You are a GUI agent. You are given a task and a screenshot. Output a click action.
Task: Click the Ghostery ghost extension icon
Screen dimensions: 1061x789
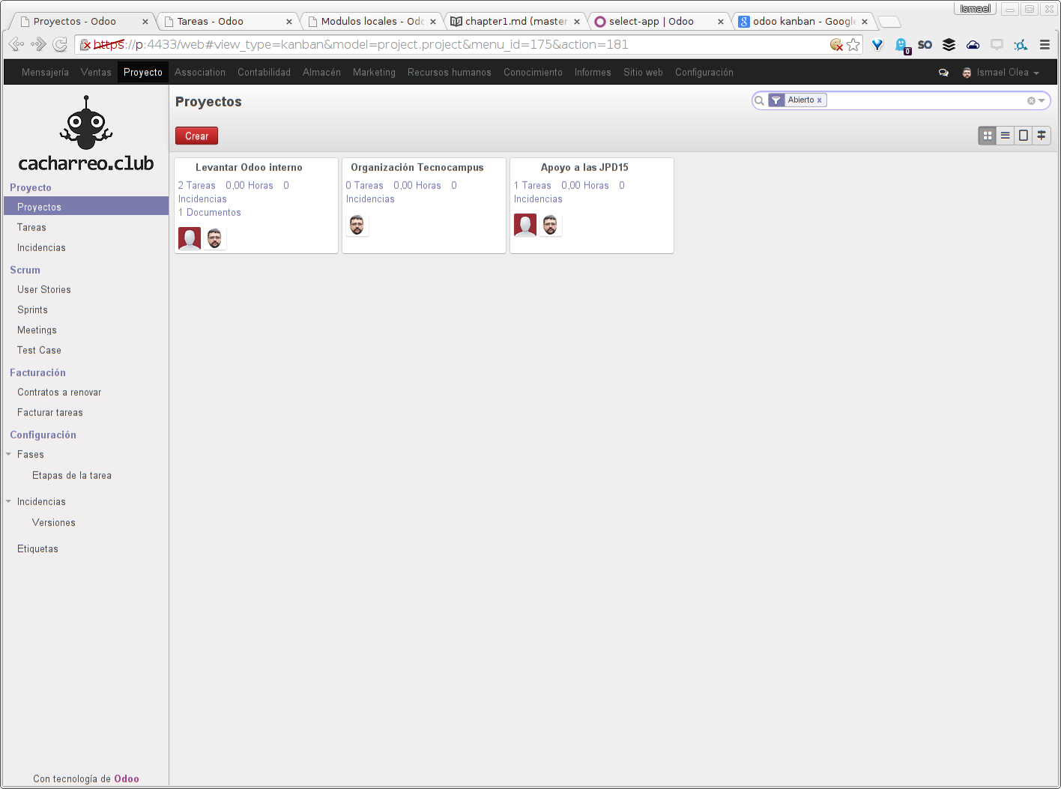point(901,45)
